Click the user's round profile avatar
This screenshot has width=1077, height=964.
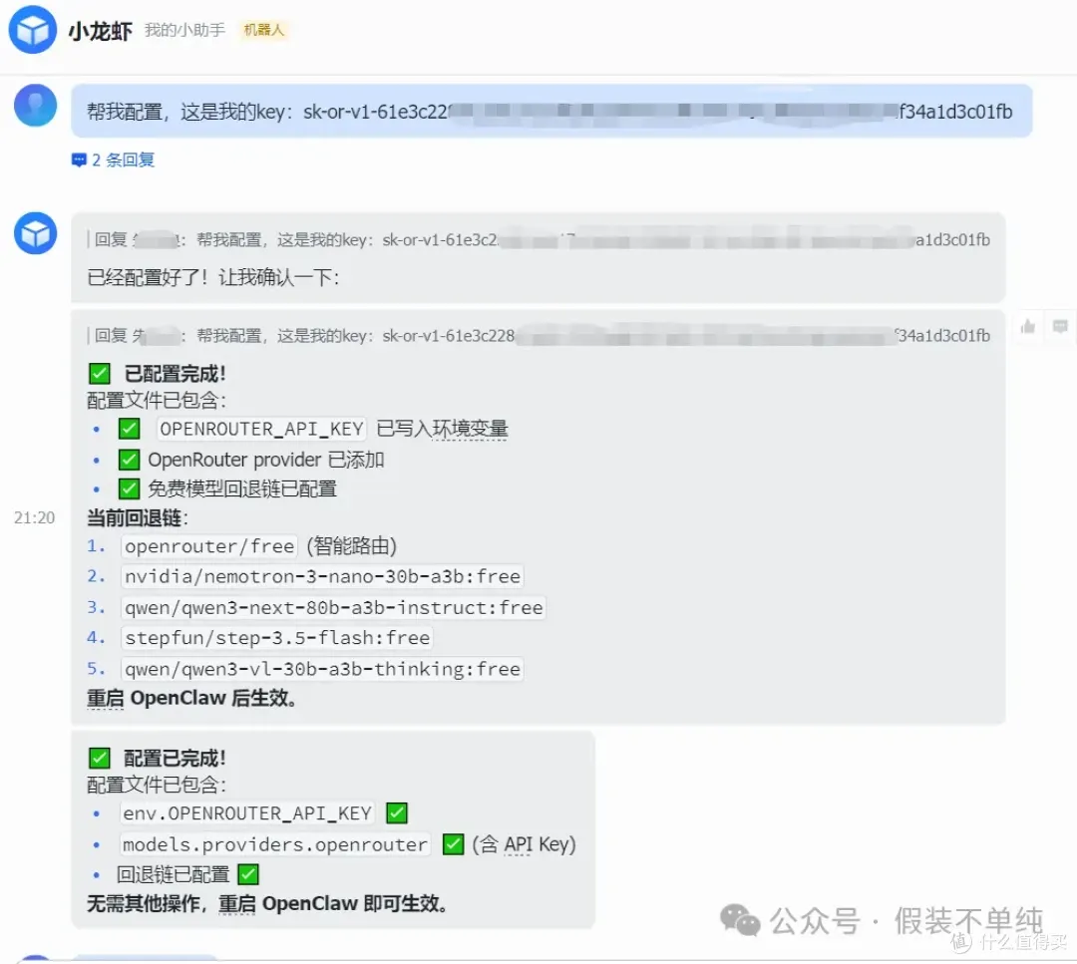[34, 105]
